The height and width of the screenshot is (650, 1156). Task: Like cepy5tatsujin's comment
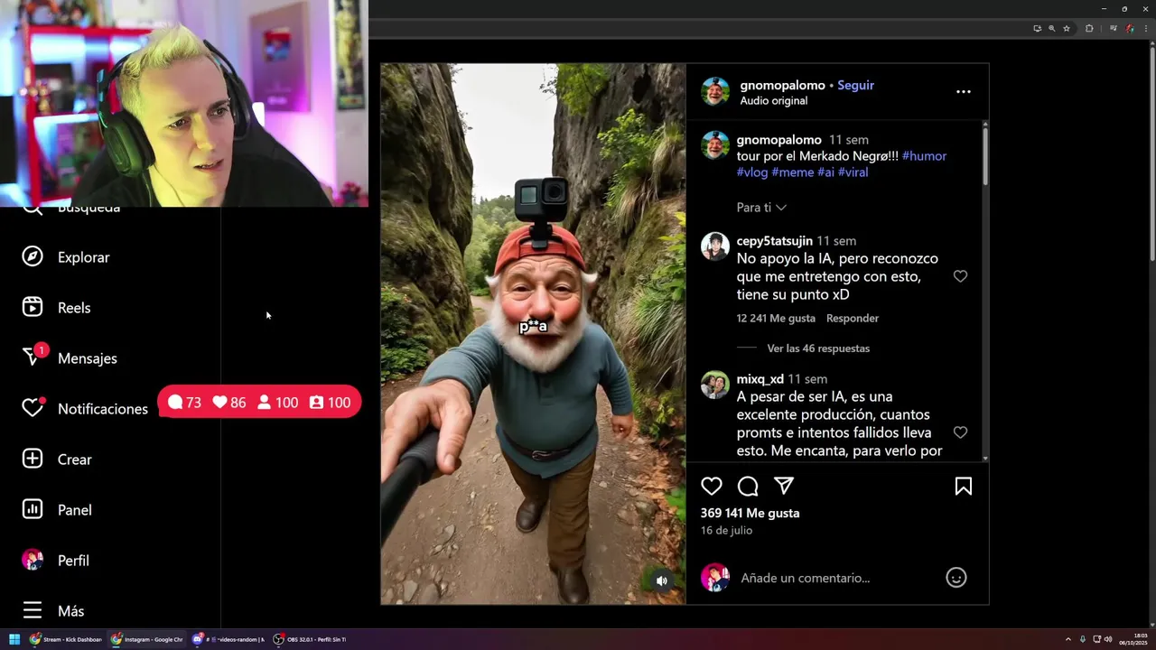click(960, 276)
